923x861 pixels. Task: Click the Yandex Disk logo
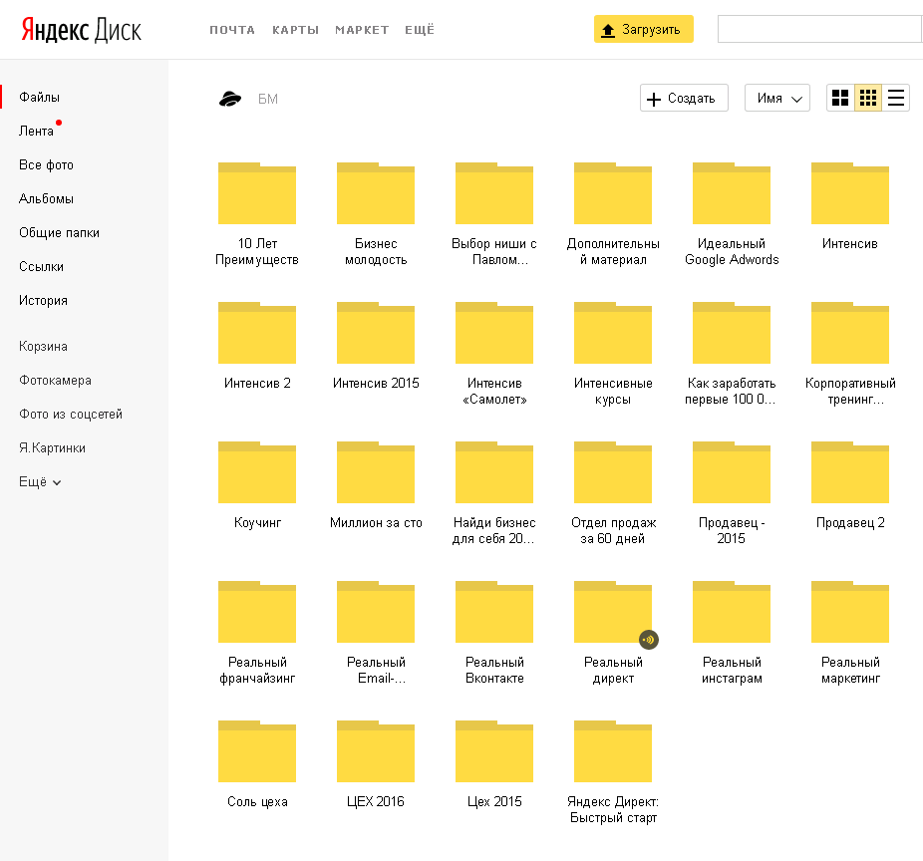(82, 30)
